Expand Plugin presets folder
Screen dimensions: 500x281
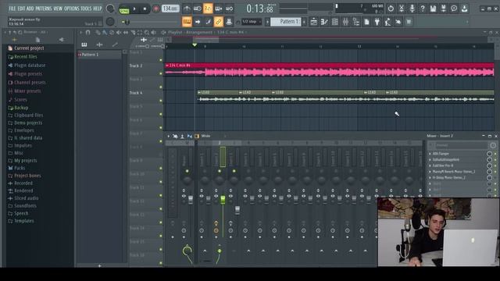click(x=28, y=74)
